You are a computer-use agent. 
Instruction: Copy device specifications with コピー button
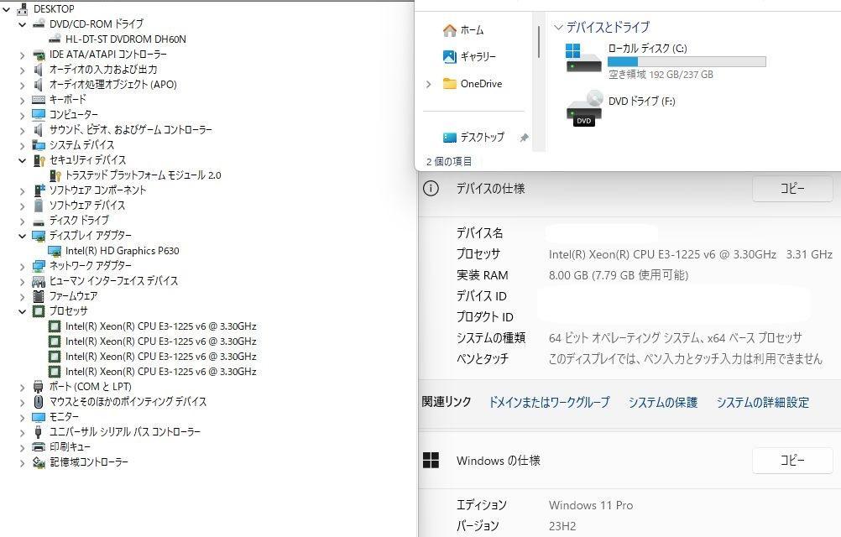[792, 188]
